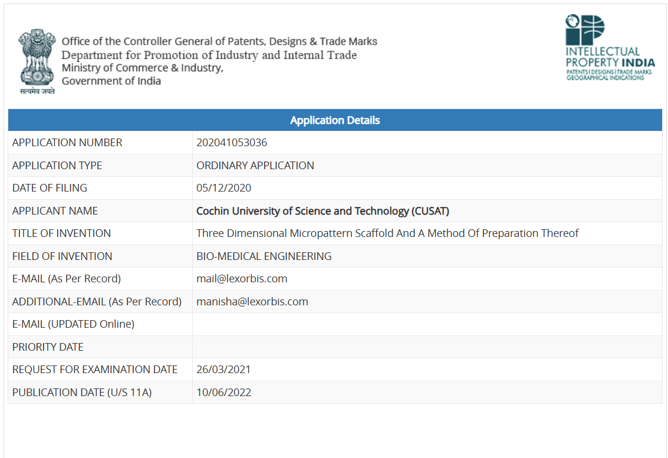Click examination request date 26/03/2021
This screenshot has height=458, width=668.
[x=223, y=370]
